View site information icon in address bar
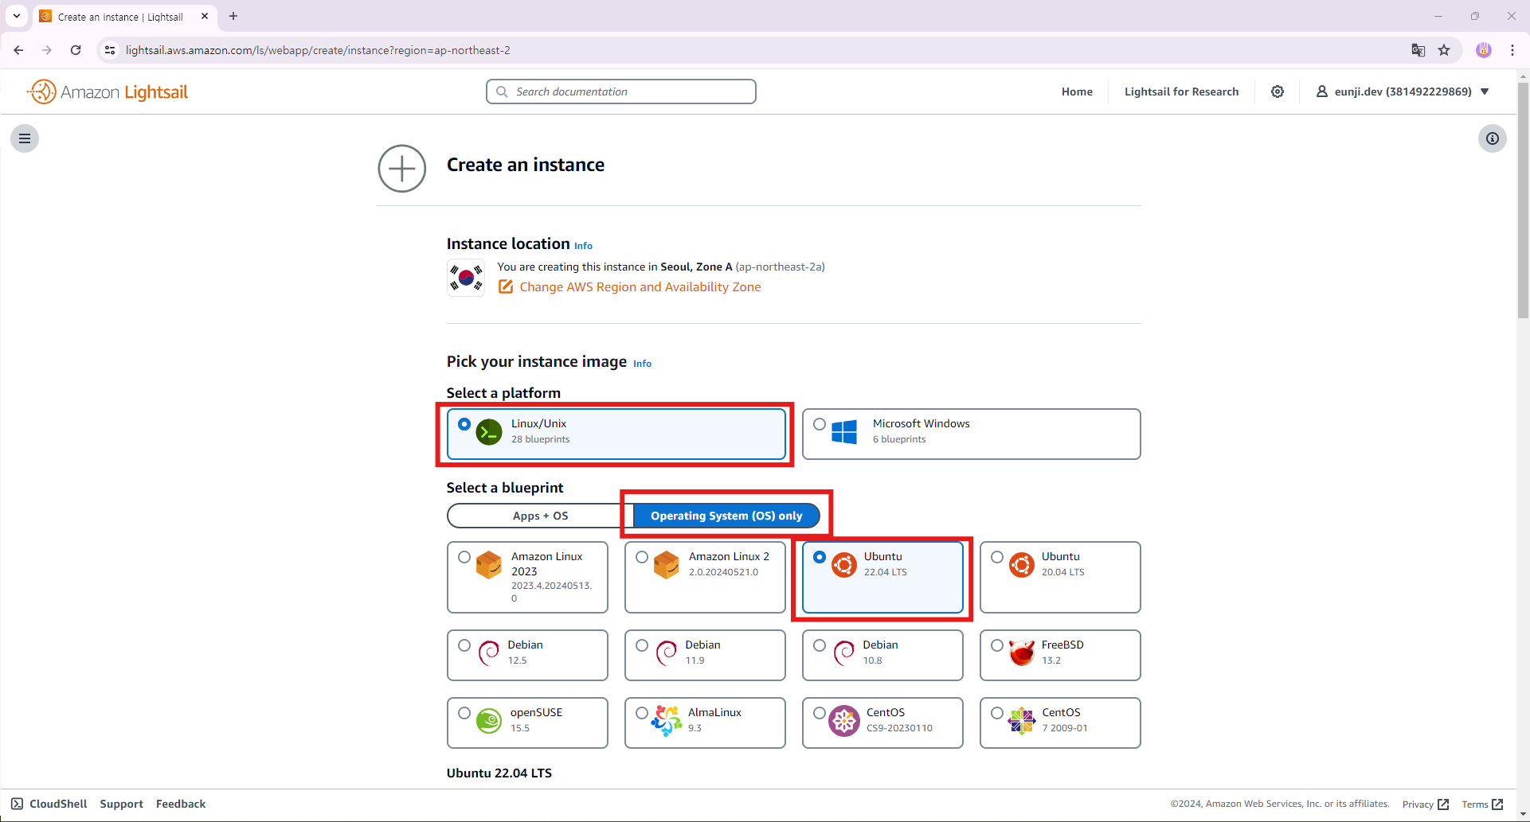1530x822 pixels. pos(110,50)
